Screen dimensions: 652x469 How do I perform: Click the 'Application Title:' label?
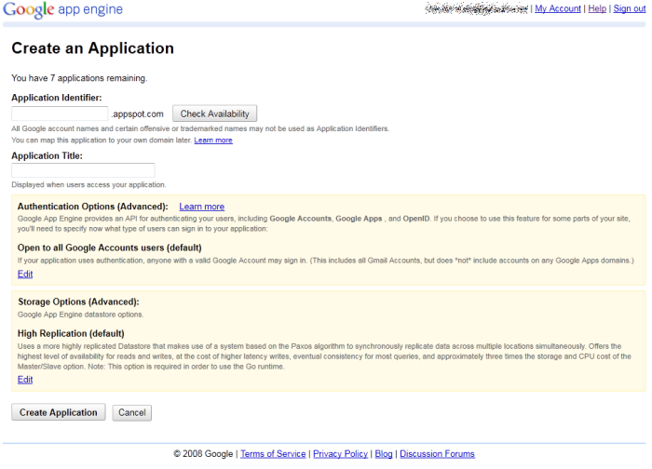tap(47, 156)
